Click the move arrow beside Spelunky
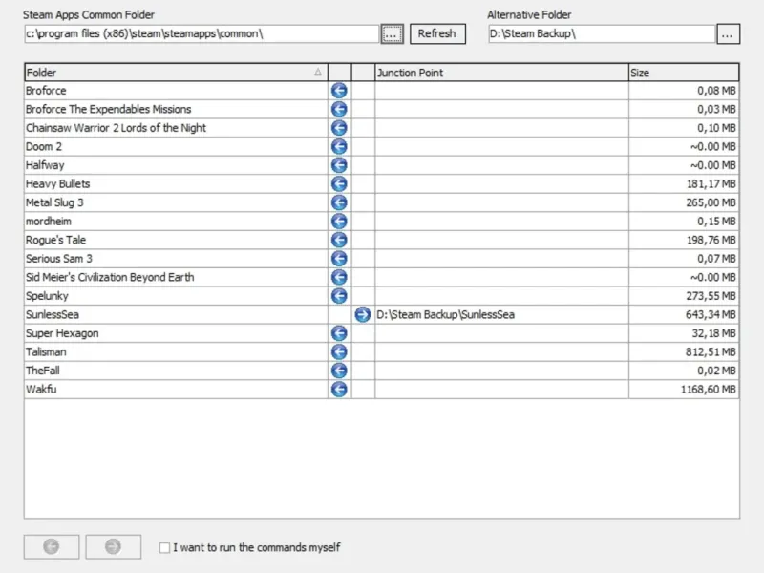This screenshot has width=764, height=573. pyautogui.click(x=339, y=296)
